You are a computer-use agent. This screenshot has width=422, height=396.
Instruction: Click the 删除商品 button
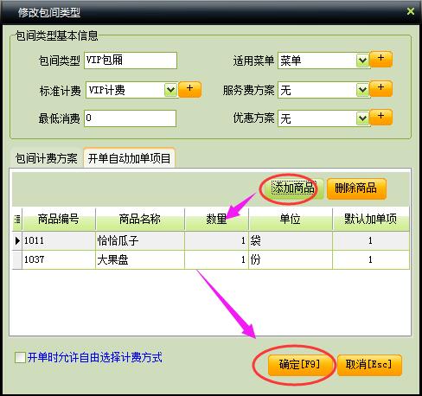(356, 188)
